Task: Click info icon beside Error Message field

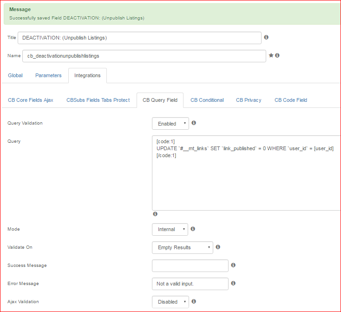Action: click(233, 283)
